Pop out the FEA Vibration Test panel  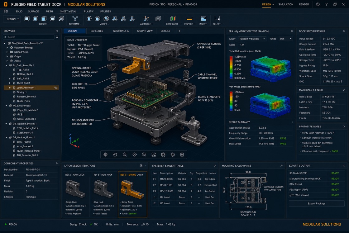292,31
